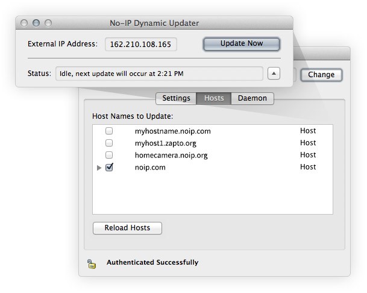The width and height of the screenshot is (367, 293).
Task: Click the Change button
Action: (321, 75)
